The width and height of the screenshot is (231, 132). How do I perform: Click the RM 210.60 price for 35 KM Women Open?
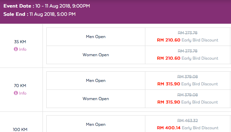tap(169, 58)
